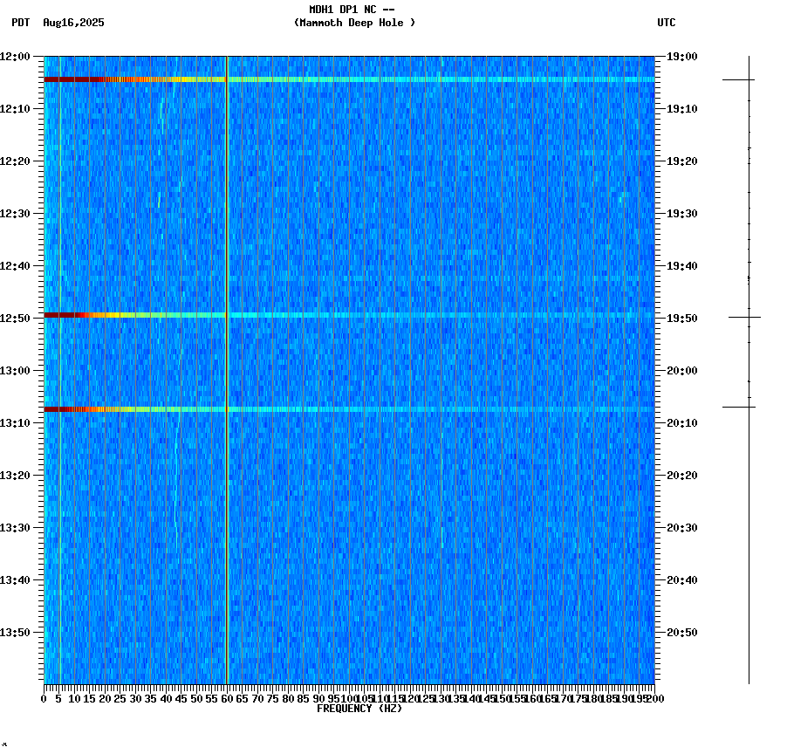Select the seismic event stripe at 12:50
Image resolution: width=787 pixels, height=754 pixels.
[262, 315]
